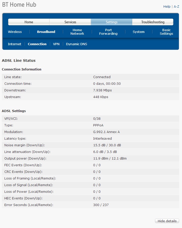The image size is (182, 228).
Task: Go to Port Forwarding
Action: (x=108, y=32)
